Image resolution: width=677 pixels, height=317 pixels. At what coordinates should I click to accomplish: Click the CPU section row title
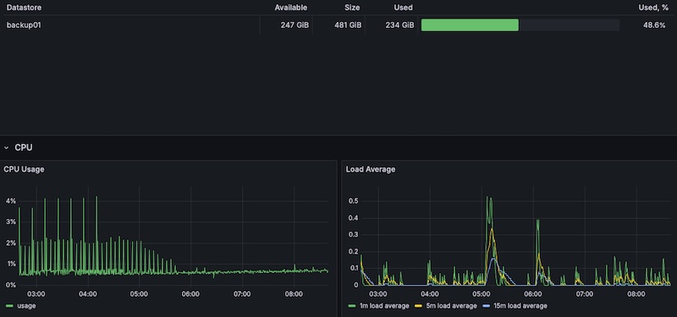click(24, 147)
